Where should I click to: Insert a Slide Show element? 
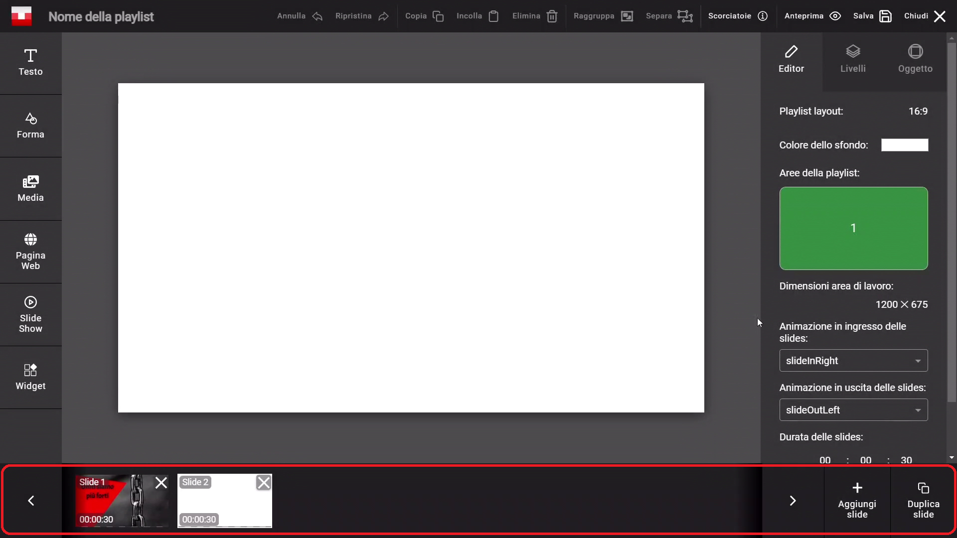point(30,314)
